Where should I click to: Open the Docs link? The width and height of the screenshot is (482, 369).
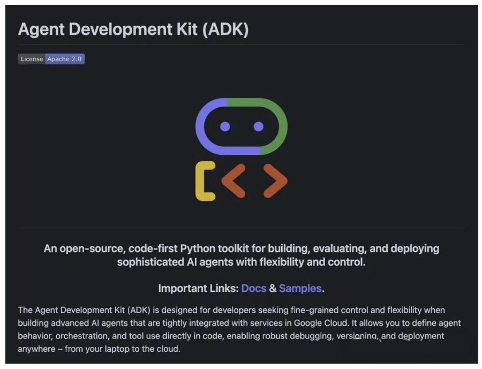254,288
